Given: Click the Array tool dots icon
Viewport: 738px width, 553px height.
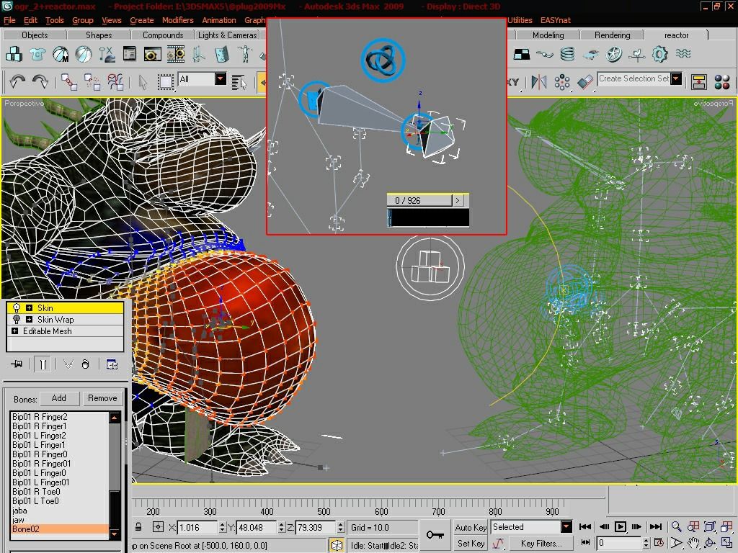Looking at the screenshot, I should pyautogui.click(x=562, y=82).
